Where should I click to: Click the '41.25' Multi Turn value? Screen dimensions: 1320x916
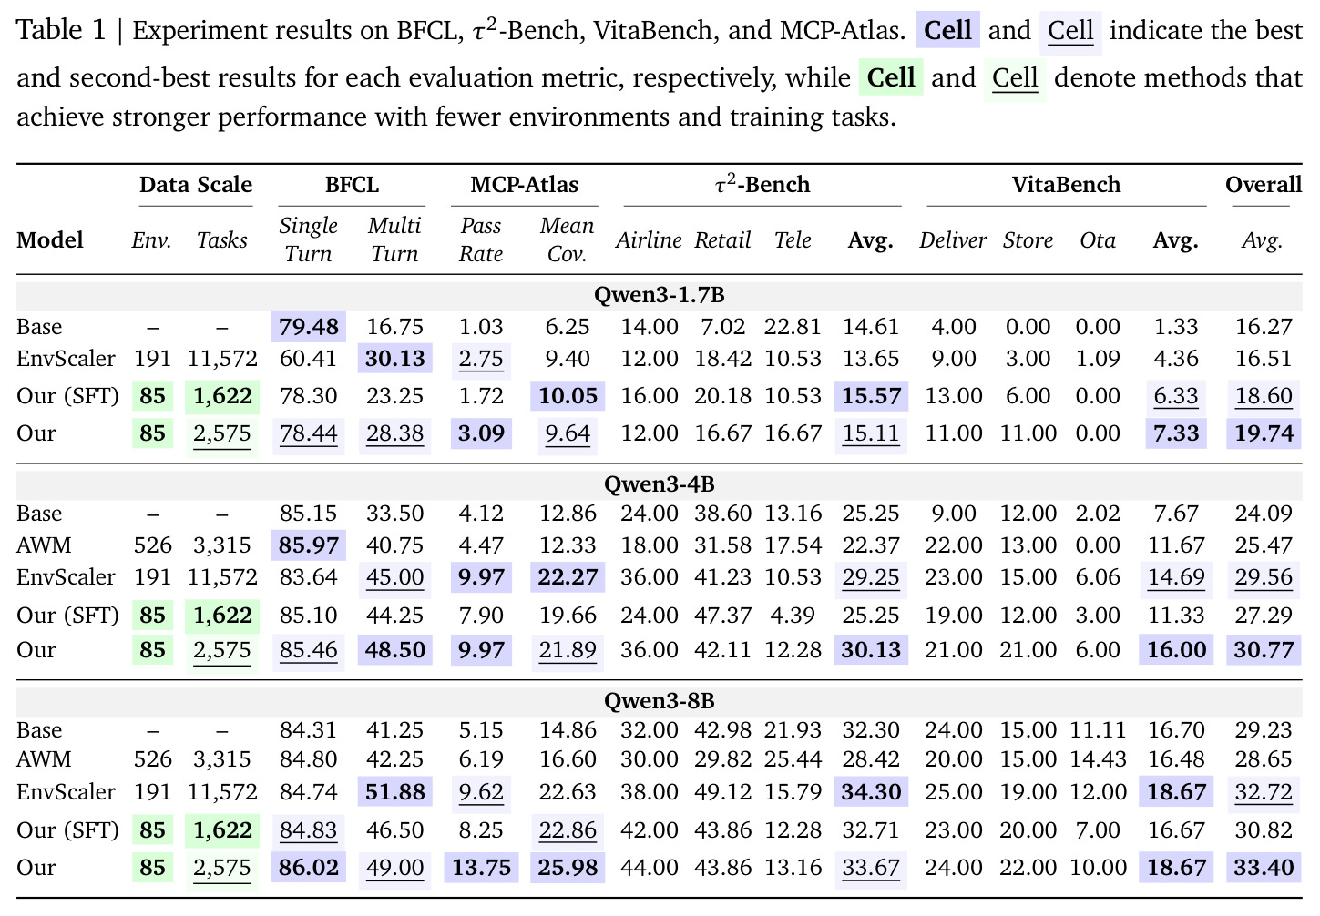tap(394, 730)
